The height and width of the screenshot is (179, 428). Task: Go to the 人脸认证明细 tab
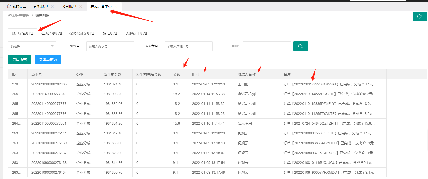136,33
